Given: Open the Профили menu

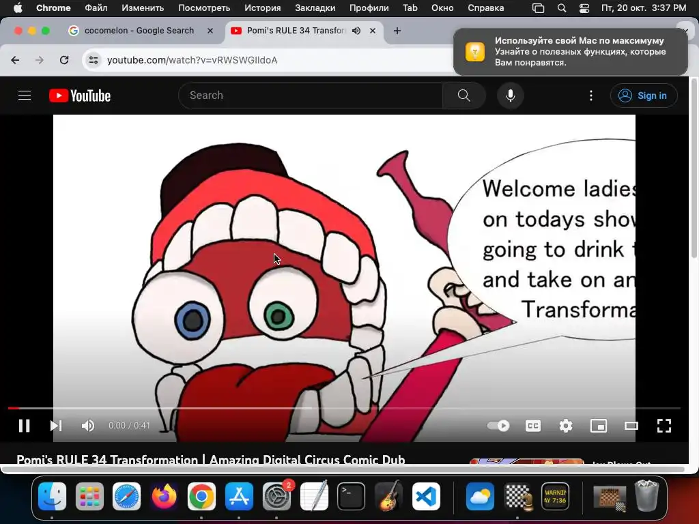Looking at the screenshot, I should tap(369, 8).
